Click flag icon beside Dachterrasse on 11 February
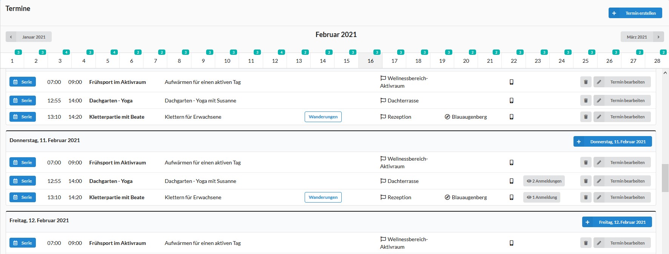The height and width of the screenshot is (254, 669). point(383,181)
